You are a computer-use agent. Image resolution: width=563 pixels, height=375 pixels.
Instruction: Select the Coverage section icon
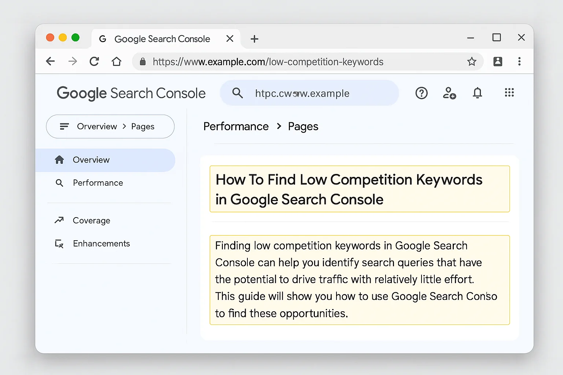point(59,220)
